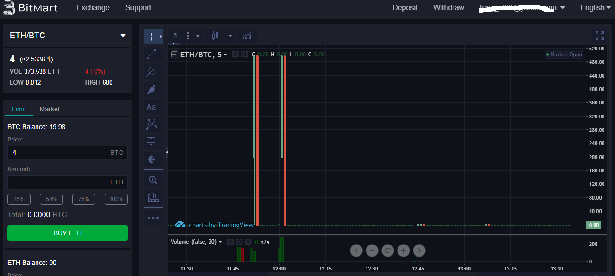Image resolution: width=615 pixels, height=276 pixels.
Task: Choose the brush drawing tool
Action: (152, 89)
